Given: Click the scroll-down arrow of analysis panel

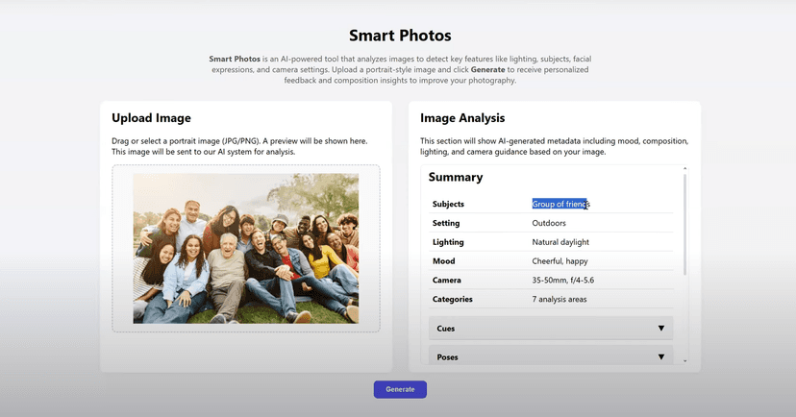Looking at the screenshot, I should click(684, 360).
